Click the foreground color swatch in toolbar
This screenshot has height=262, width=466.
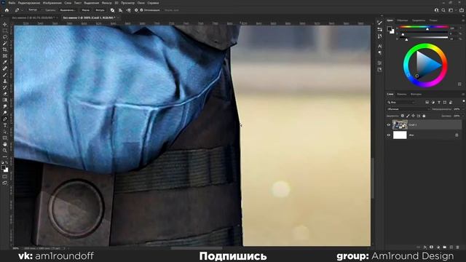(4, 168)
